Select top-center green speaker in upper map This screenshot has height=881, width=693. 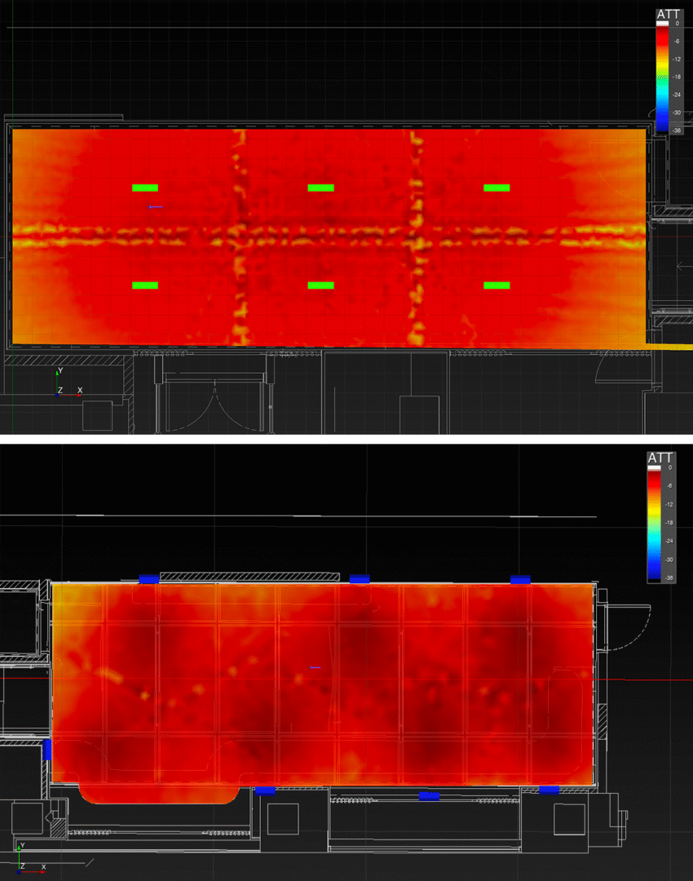coord(321,188)
